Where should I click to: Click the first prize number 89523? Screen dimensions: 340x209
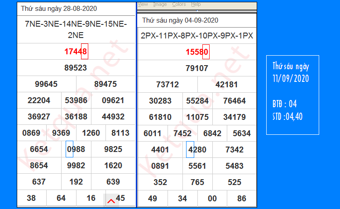point(76,68)
